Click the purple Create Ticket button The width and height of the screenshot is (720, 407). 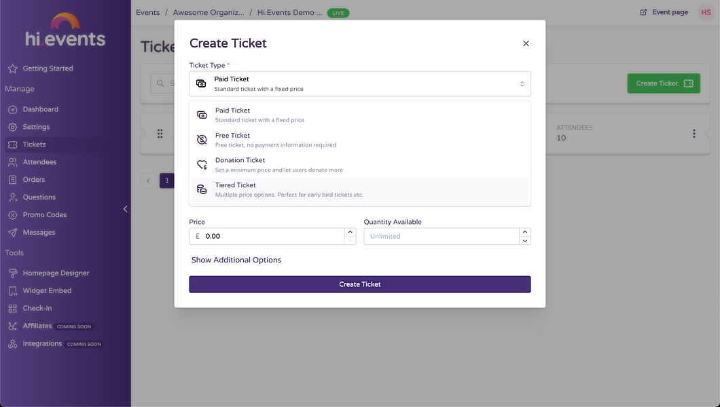coord(360,284)
